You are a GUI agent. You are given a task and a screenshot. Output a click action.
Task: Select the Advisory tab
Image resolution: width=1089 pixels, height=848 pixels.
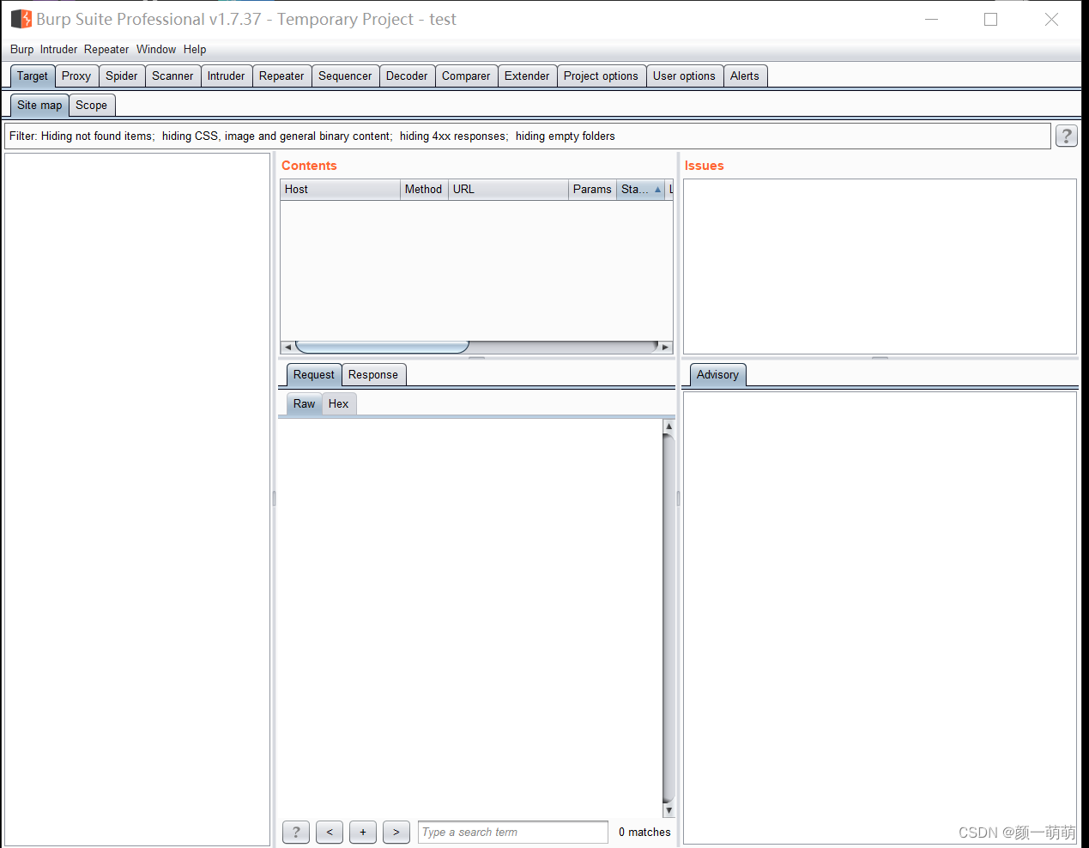coord(717,374)
